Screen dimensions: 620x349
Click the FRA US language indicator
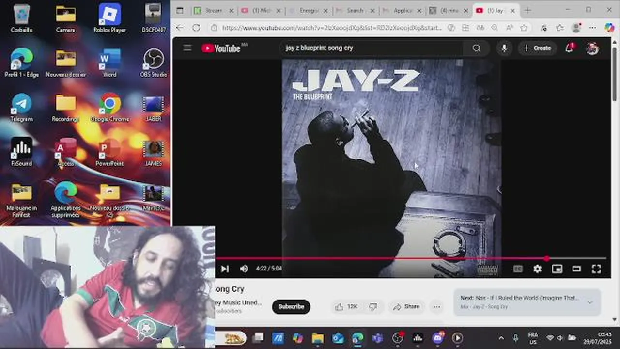533,338
